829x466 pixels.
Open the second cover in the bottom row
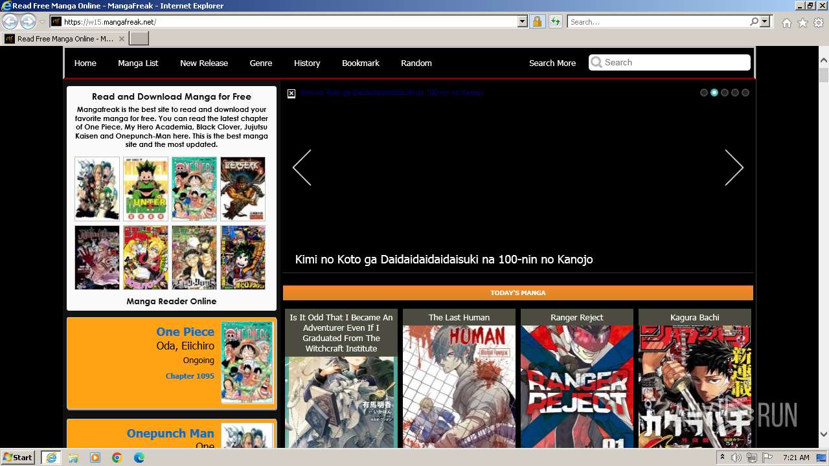(146, 258)
